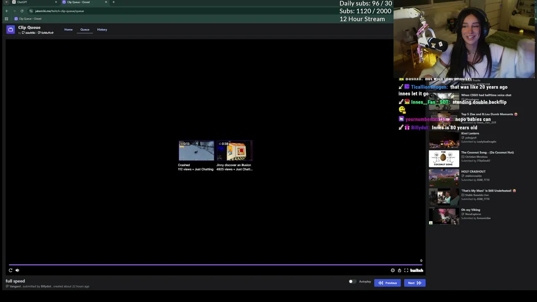Enter fullscreen in the clip player

tap(406, 271)
